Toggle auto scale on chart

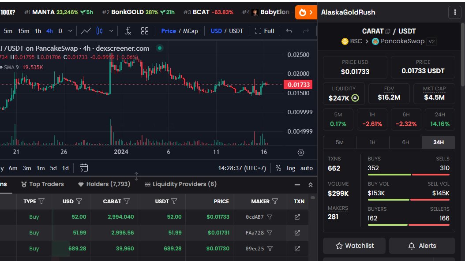[x=307, y=168]
